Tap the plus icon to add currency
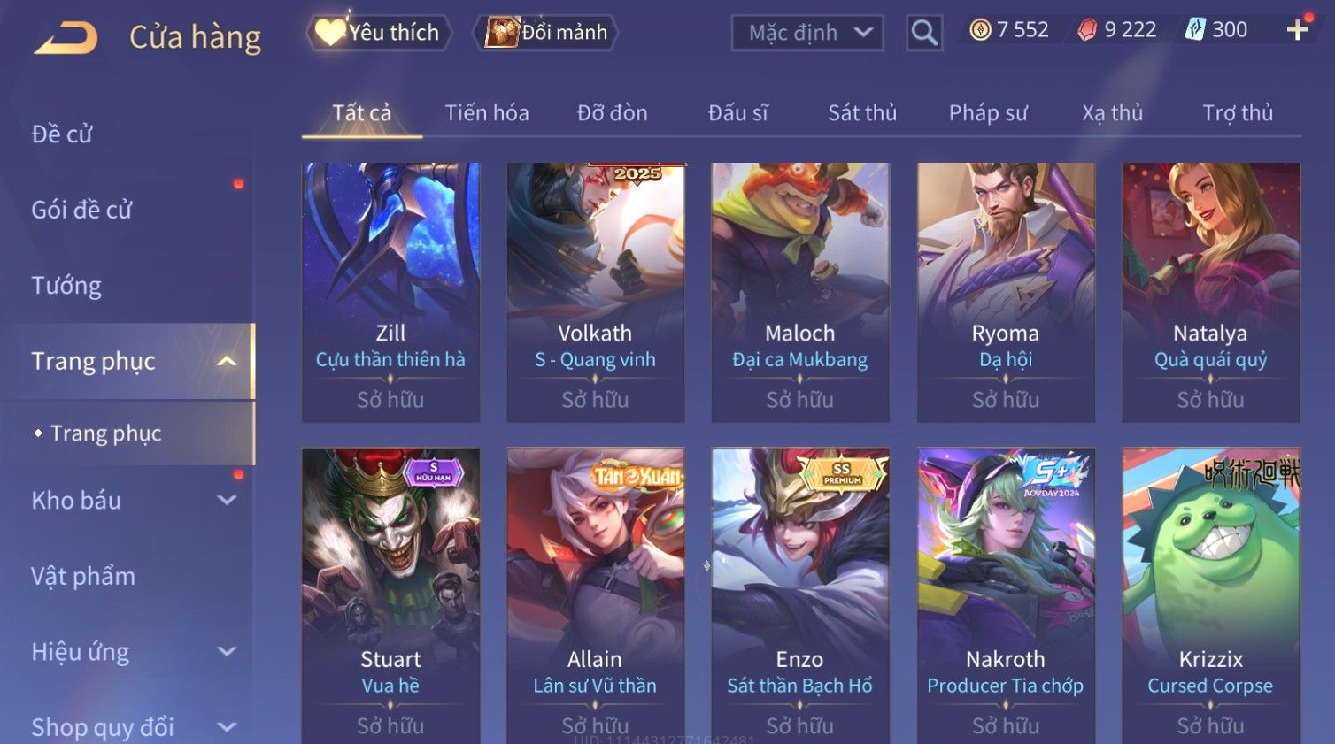This screenshot has width=1335, height=744. point(1298,30)
